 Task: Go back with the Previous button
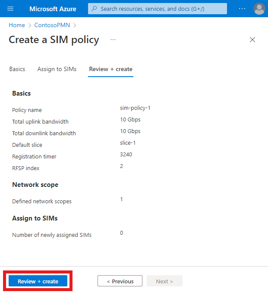[120, 281]
